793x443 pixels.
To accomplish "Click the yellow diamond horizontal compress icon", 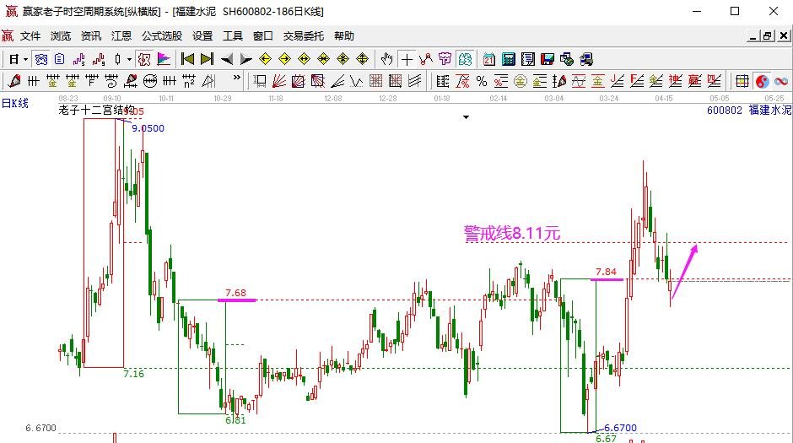I will coord(323,59).
